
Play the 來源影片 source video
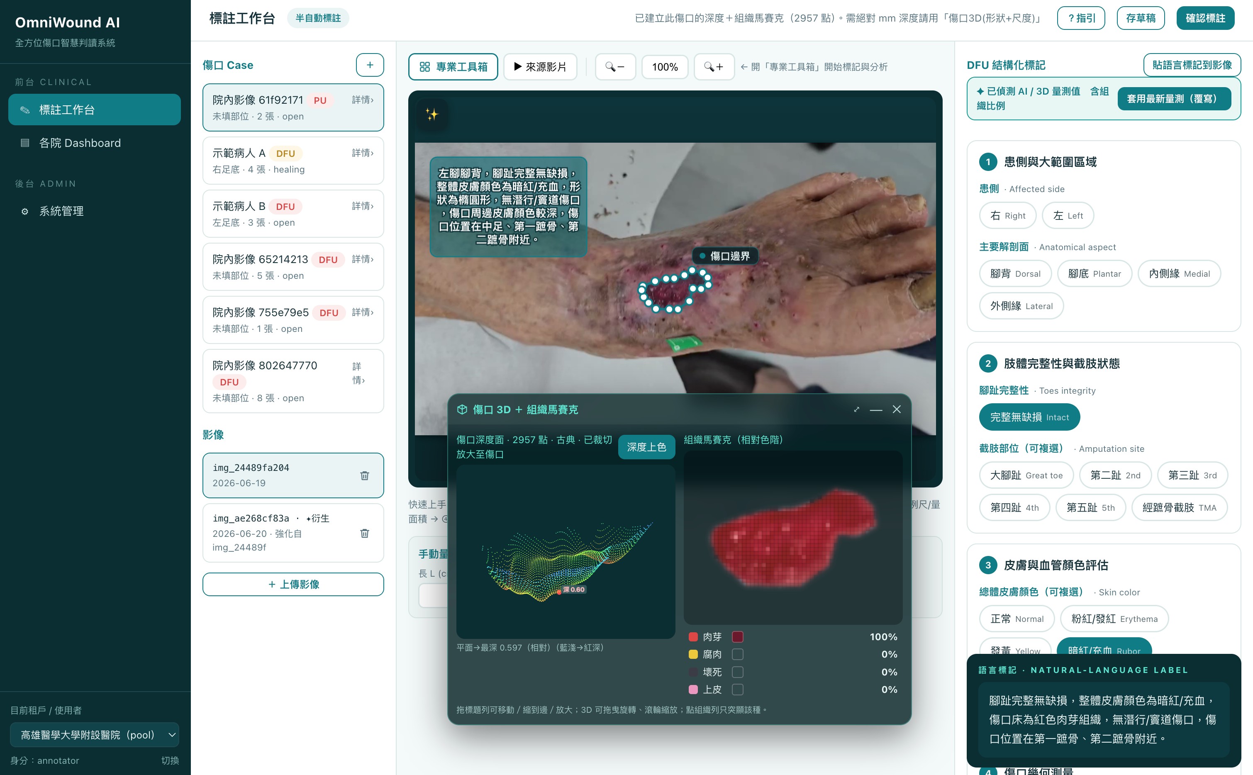click(540, 67)
